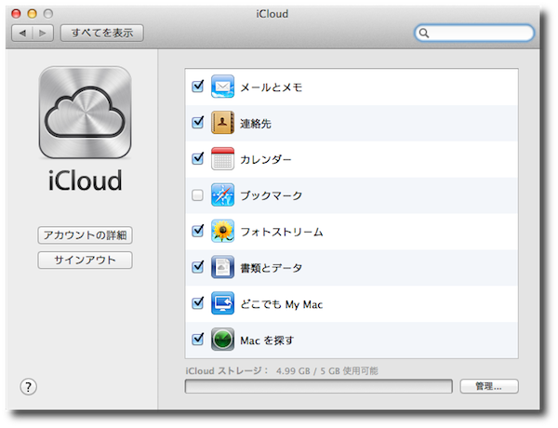
Task: Enable ブックマーク checkbox
Action: tap(197, 195)
